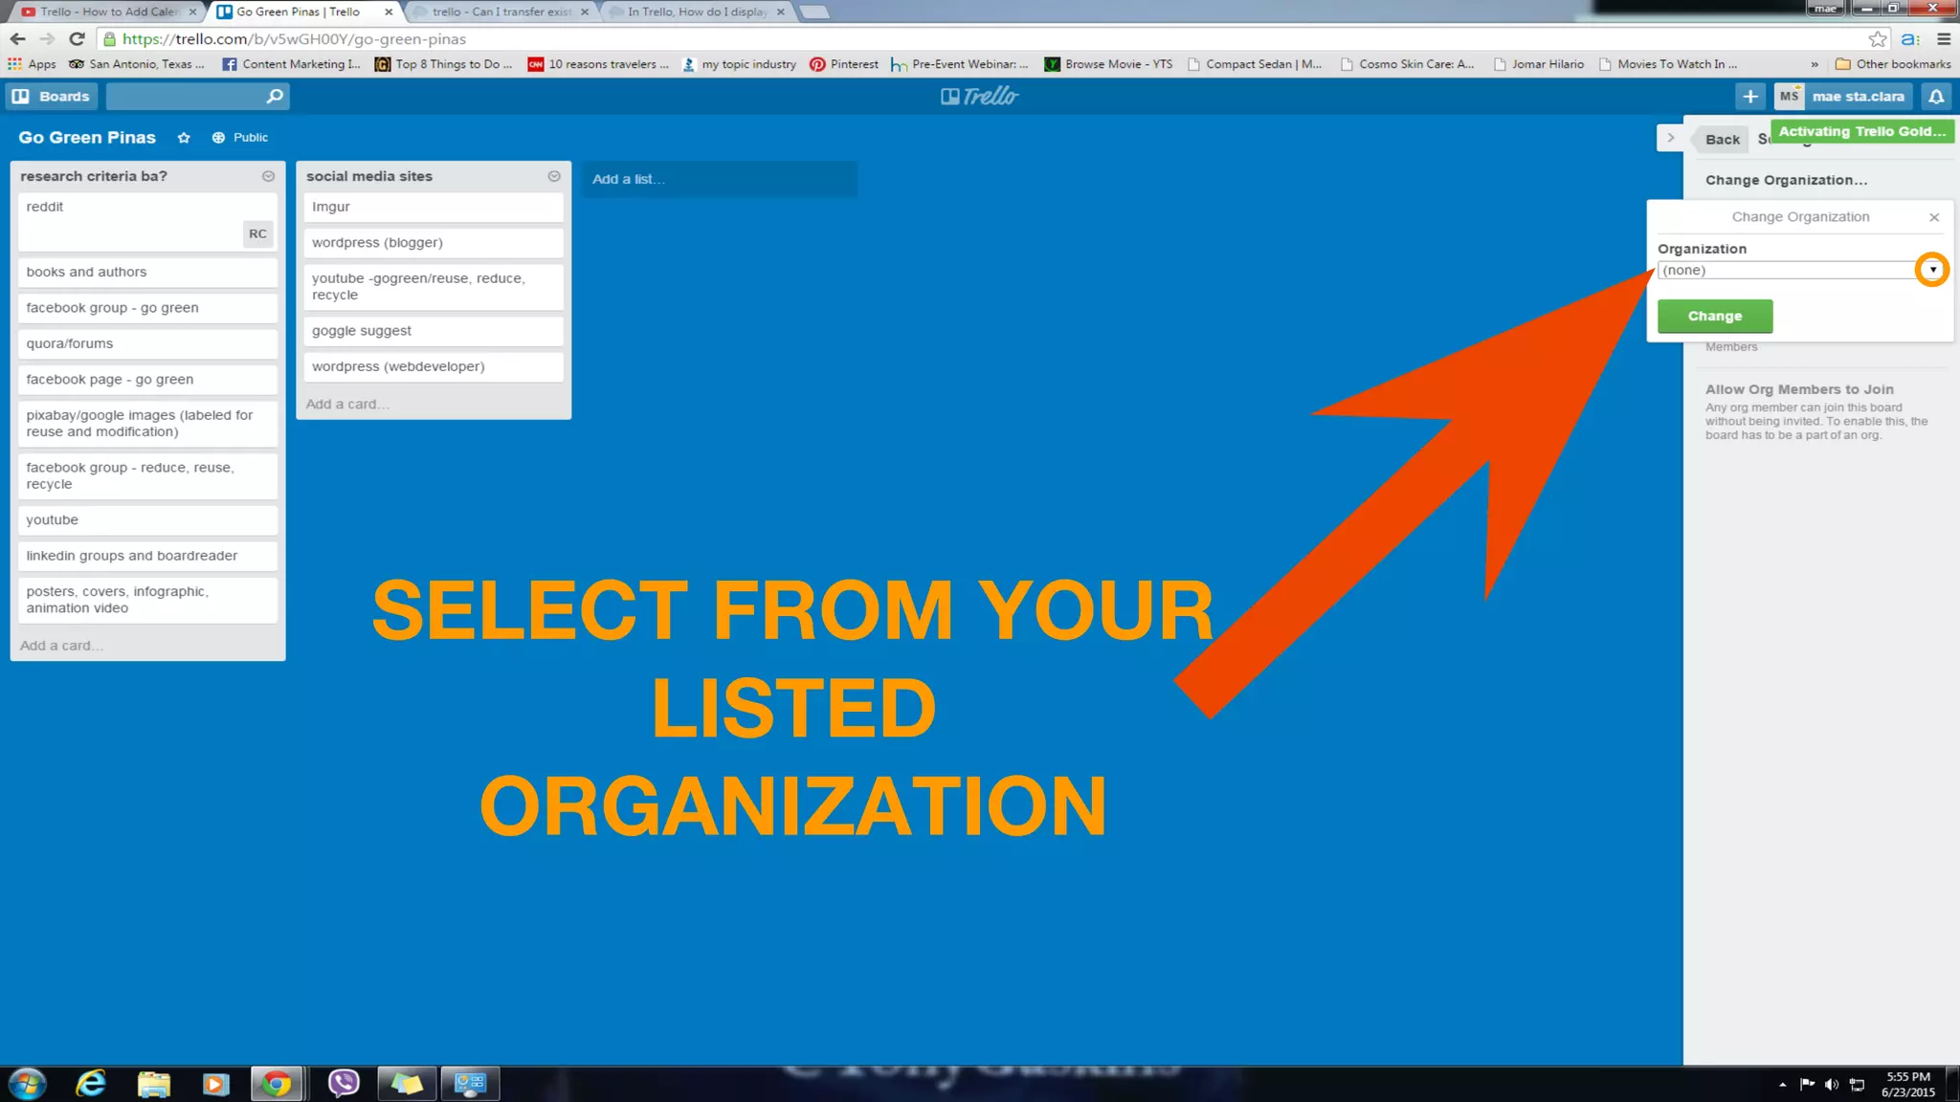Click the Go Green Pinas board title
Image resolution: width=1960 pixels, height=1102 pixels.
point(87,138)
